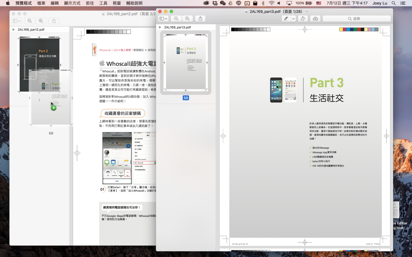The height and width of the screenshot is (257, 412).
Task: Click the Creative Cloud menu bar icon
Action: click(x=206, y=3)
